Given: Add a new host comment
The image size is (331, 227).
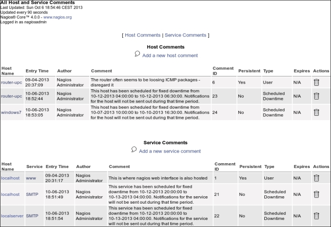Looking at the screenshot, I should tap(170, 55).
